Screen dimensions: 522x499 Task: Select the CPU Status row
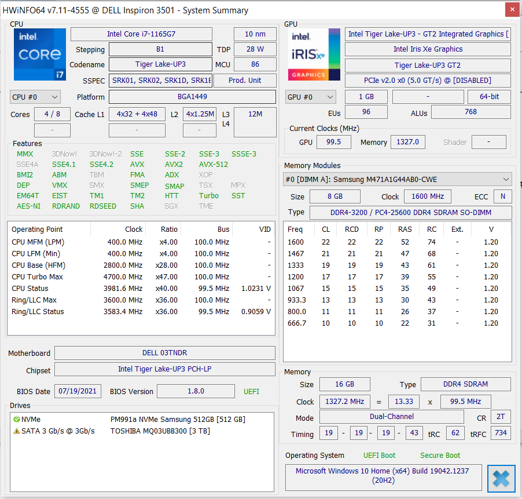141,289
